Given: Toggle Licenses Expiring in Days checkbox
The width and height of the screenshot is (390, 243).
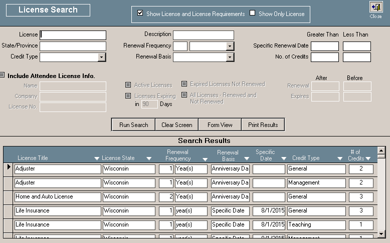Looking at the screenshot, I should (x=128, y=96).
